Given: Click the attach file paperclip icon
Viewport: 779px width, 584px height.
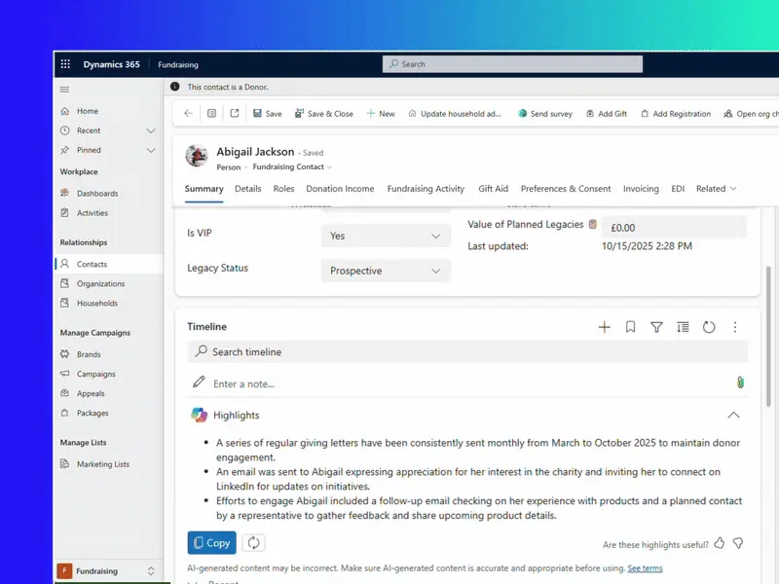Looking at the screenshot, I should 740,383.
